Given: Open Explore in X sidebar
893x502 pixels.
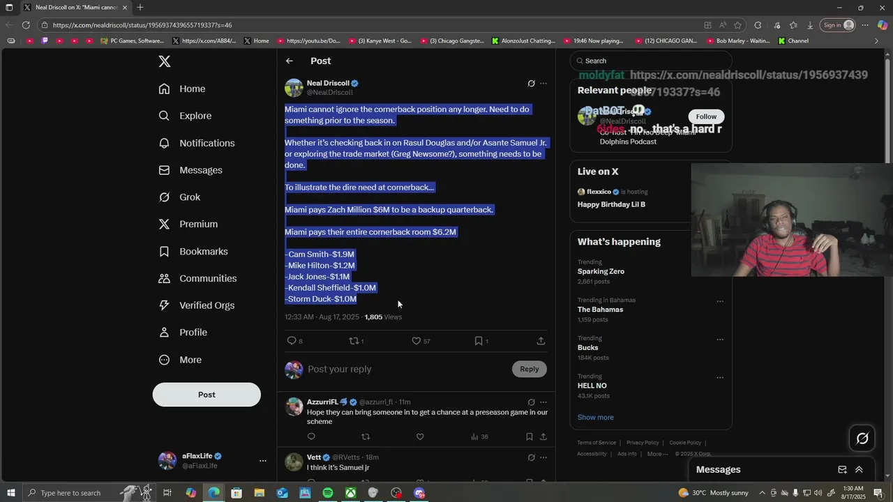Looking at the screenshot, I should tap(185, 116).
